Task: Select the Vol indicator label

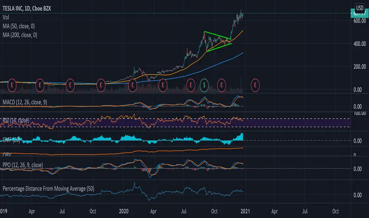Action: click(6, 17)
